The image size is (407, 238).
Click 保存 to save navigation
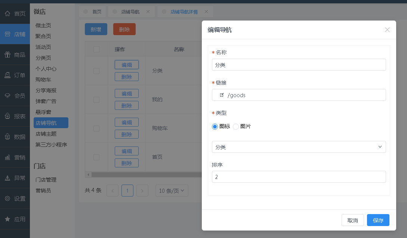[378, 220]
